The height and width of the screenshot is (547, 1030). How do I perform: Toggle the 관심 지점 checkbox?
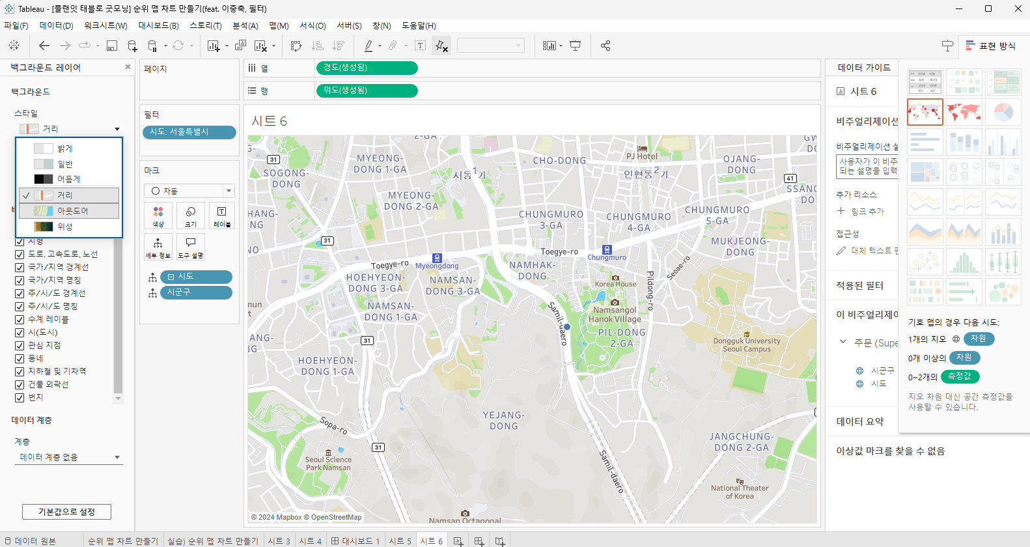click(x=20, y=345)
